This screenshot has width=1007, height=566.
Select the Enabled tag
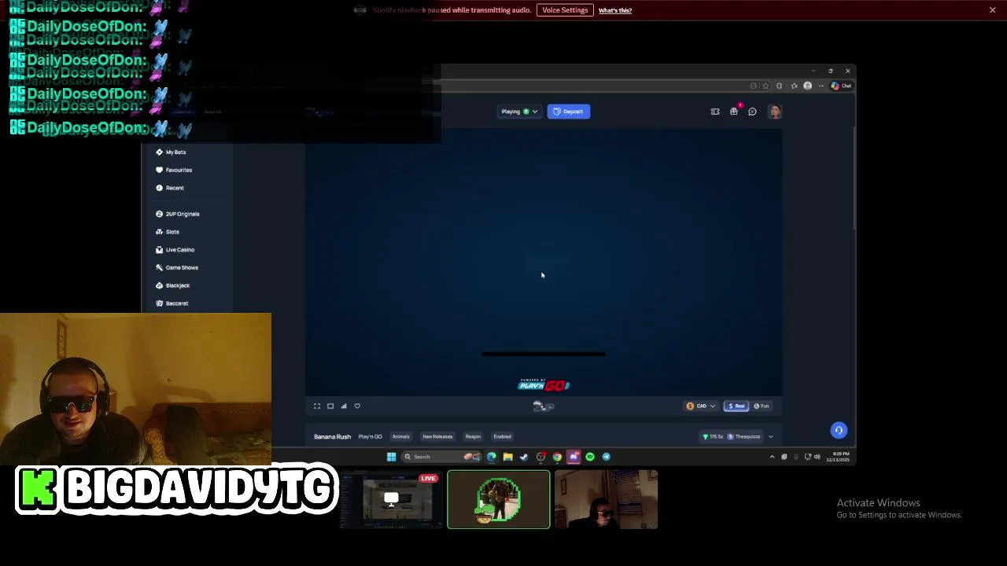coord(502,436)
